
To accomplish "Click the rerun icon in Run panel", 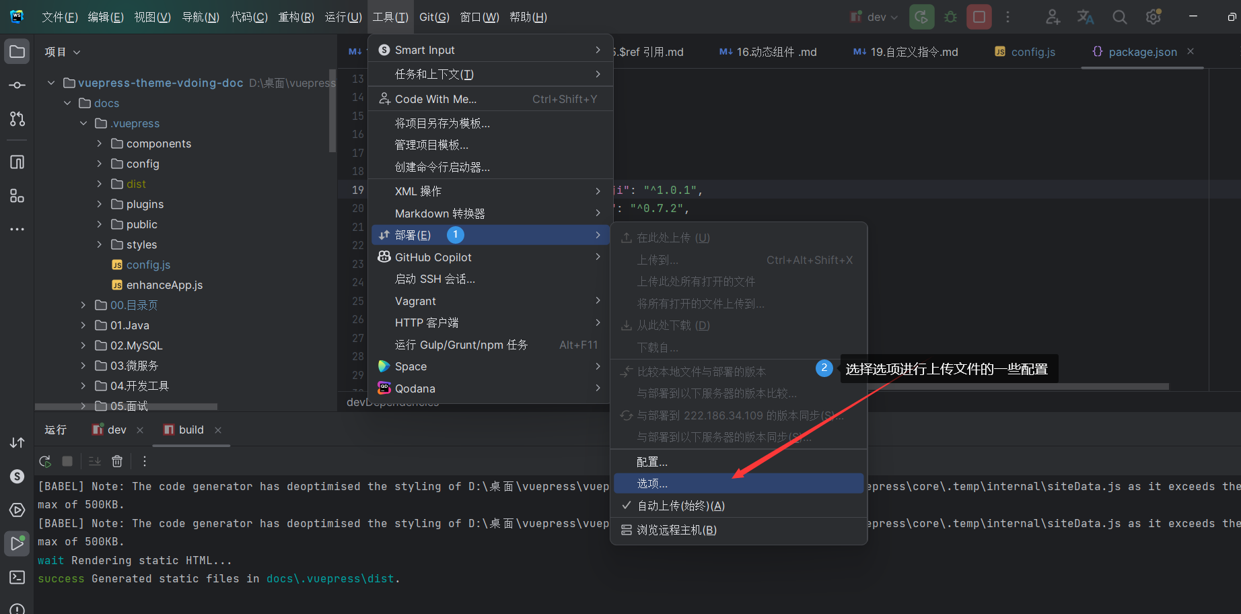I will click(45, 461).
